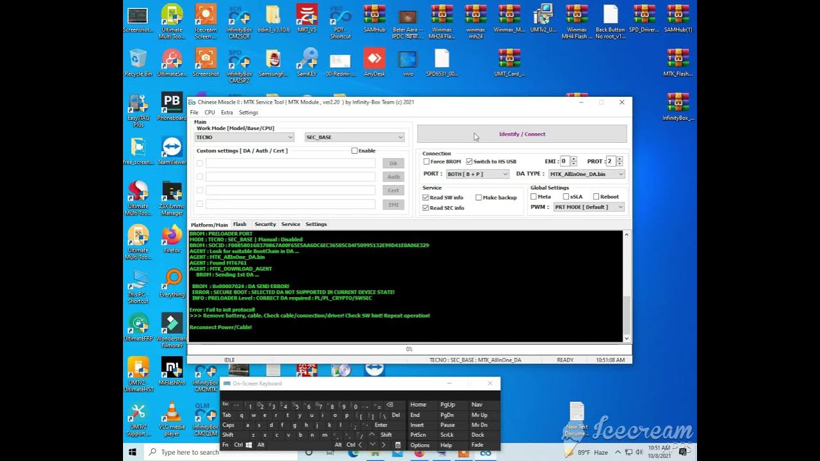Image resolution: width=820 pixels, height=461 pixels.
Task: Click the Enter key on On-Screen Keyboard
Action: [381, 425]
